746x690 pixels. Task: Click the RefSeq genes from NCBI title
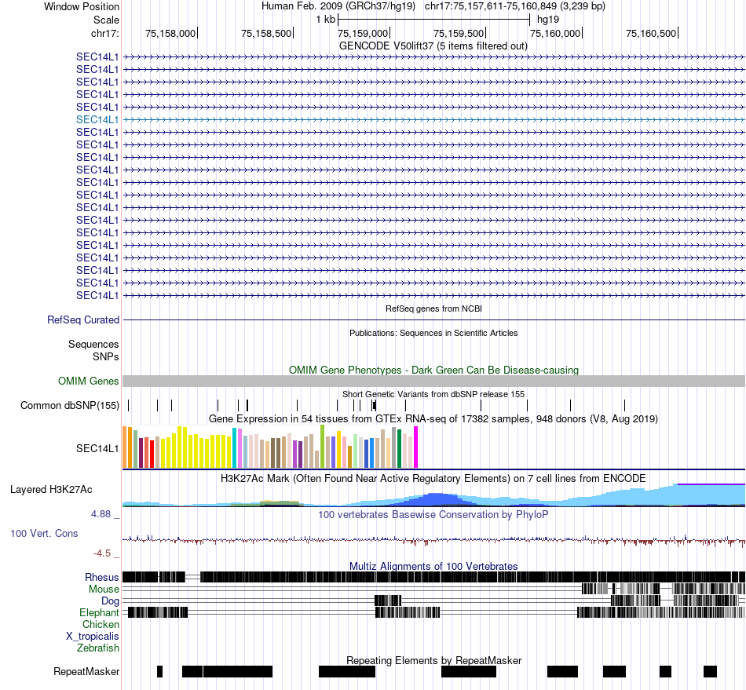tap(434, 308)
